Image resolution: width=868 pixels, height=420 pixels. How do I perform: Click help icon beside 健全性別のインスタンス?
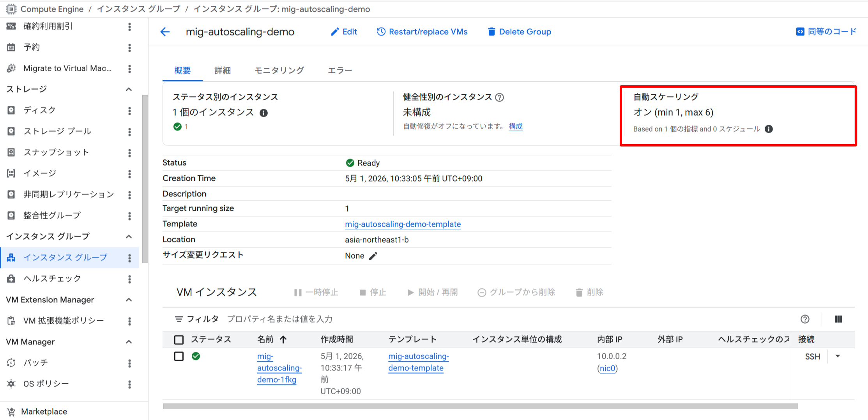tap(499, 97)
